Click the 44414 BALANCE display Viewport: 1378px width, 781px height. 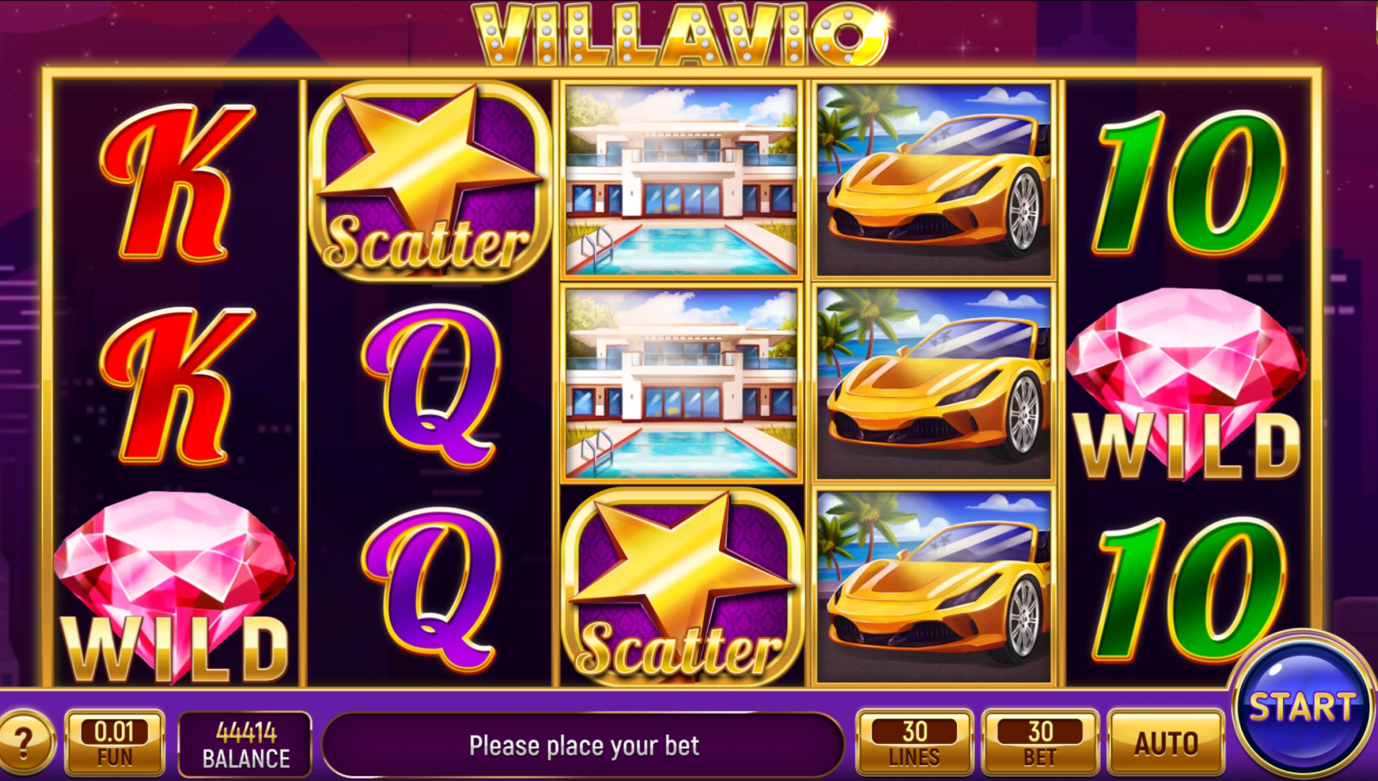point(246,744)
